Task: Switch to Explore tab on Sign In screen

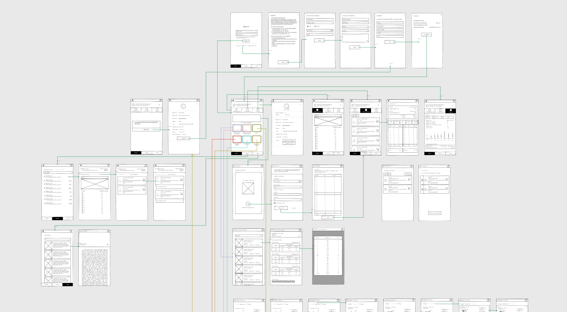Action: tap(246, 66)
